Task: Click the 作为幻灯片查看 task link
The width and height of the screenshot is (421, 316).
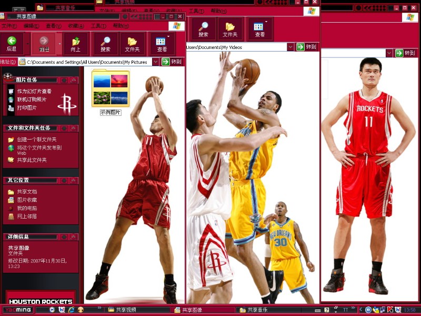Action: point(34,91)
